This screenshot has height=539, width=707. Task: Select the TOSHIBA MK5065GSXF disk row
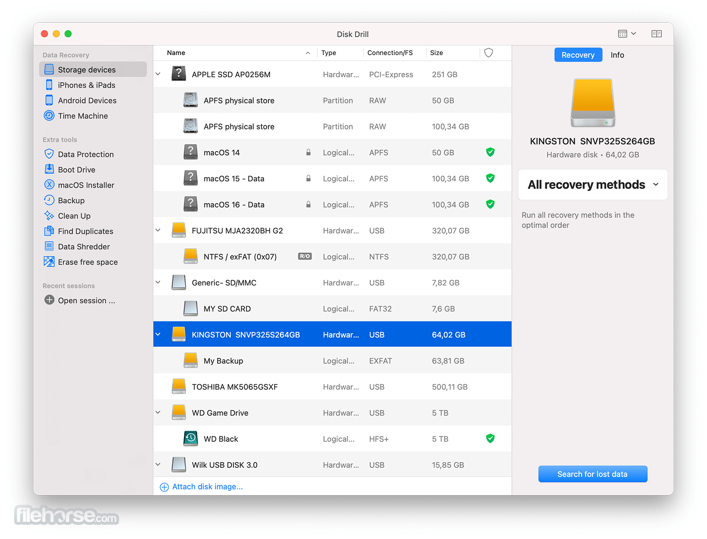tap(332, 387)
